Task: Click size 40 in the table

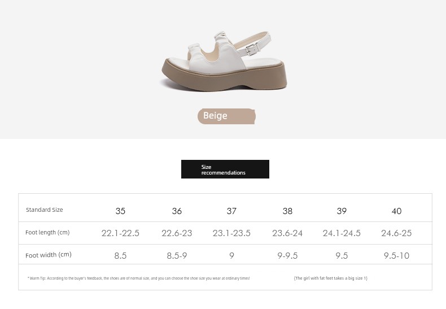Action: coord(396,211)
